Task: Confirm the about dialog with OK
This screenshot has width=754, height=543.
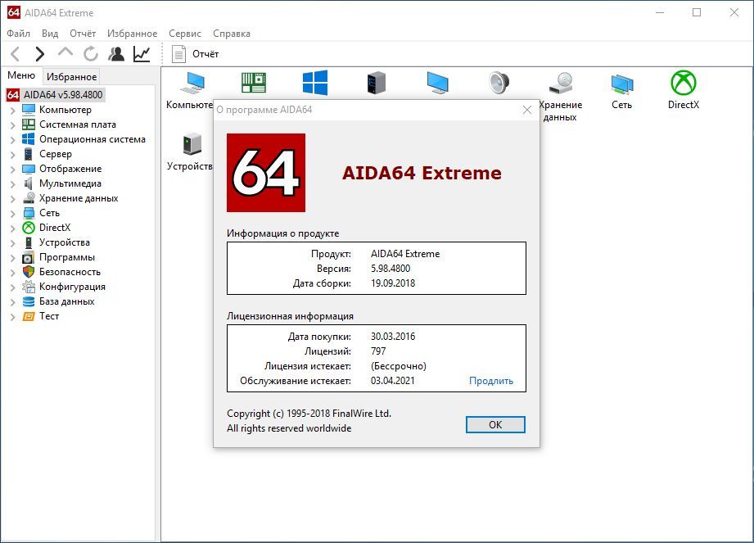Action: pyautogui.click(x=495, y=425)
